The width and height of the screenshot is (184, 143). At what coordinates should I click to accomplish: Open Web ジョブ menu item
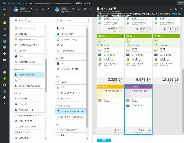click(x=29, y=34)
